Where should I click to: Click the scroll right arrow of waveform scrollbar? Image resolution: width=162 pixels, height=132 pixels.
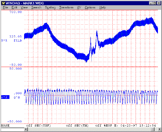pyautogui.click(x=159, y=129)
